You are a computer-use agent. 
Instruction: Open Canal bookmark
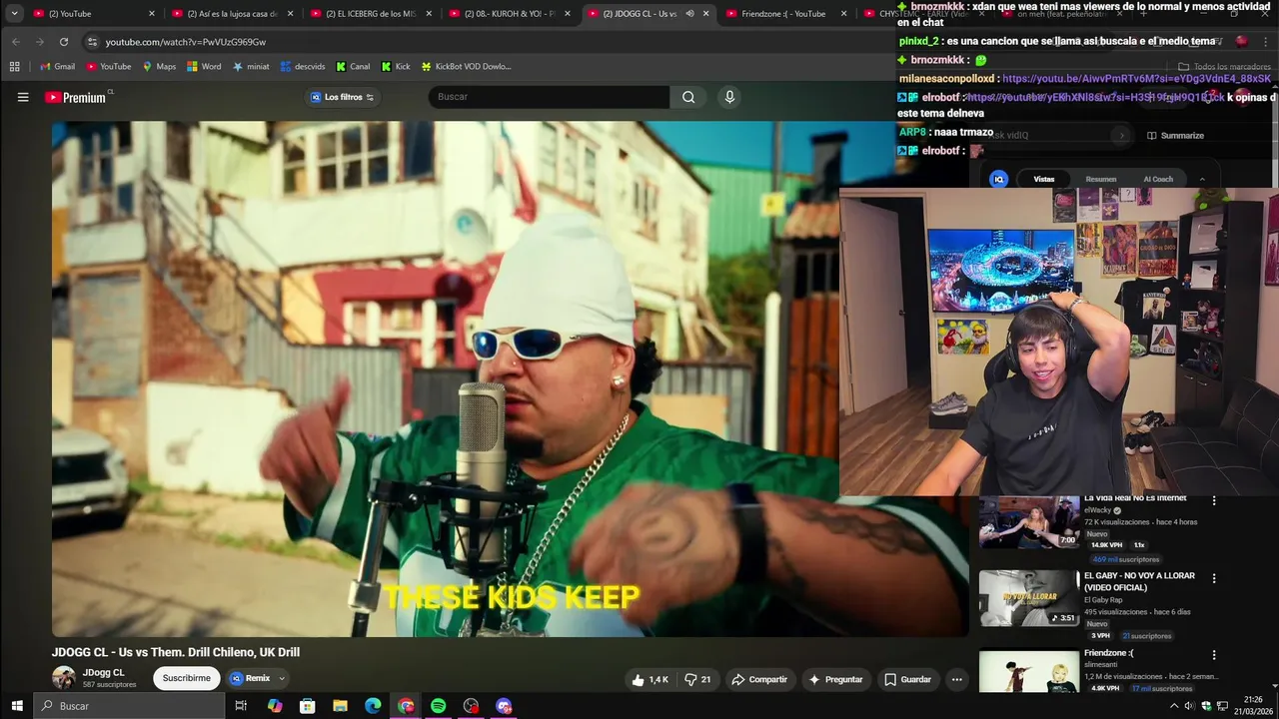pos(353,67)
